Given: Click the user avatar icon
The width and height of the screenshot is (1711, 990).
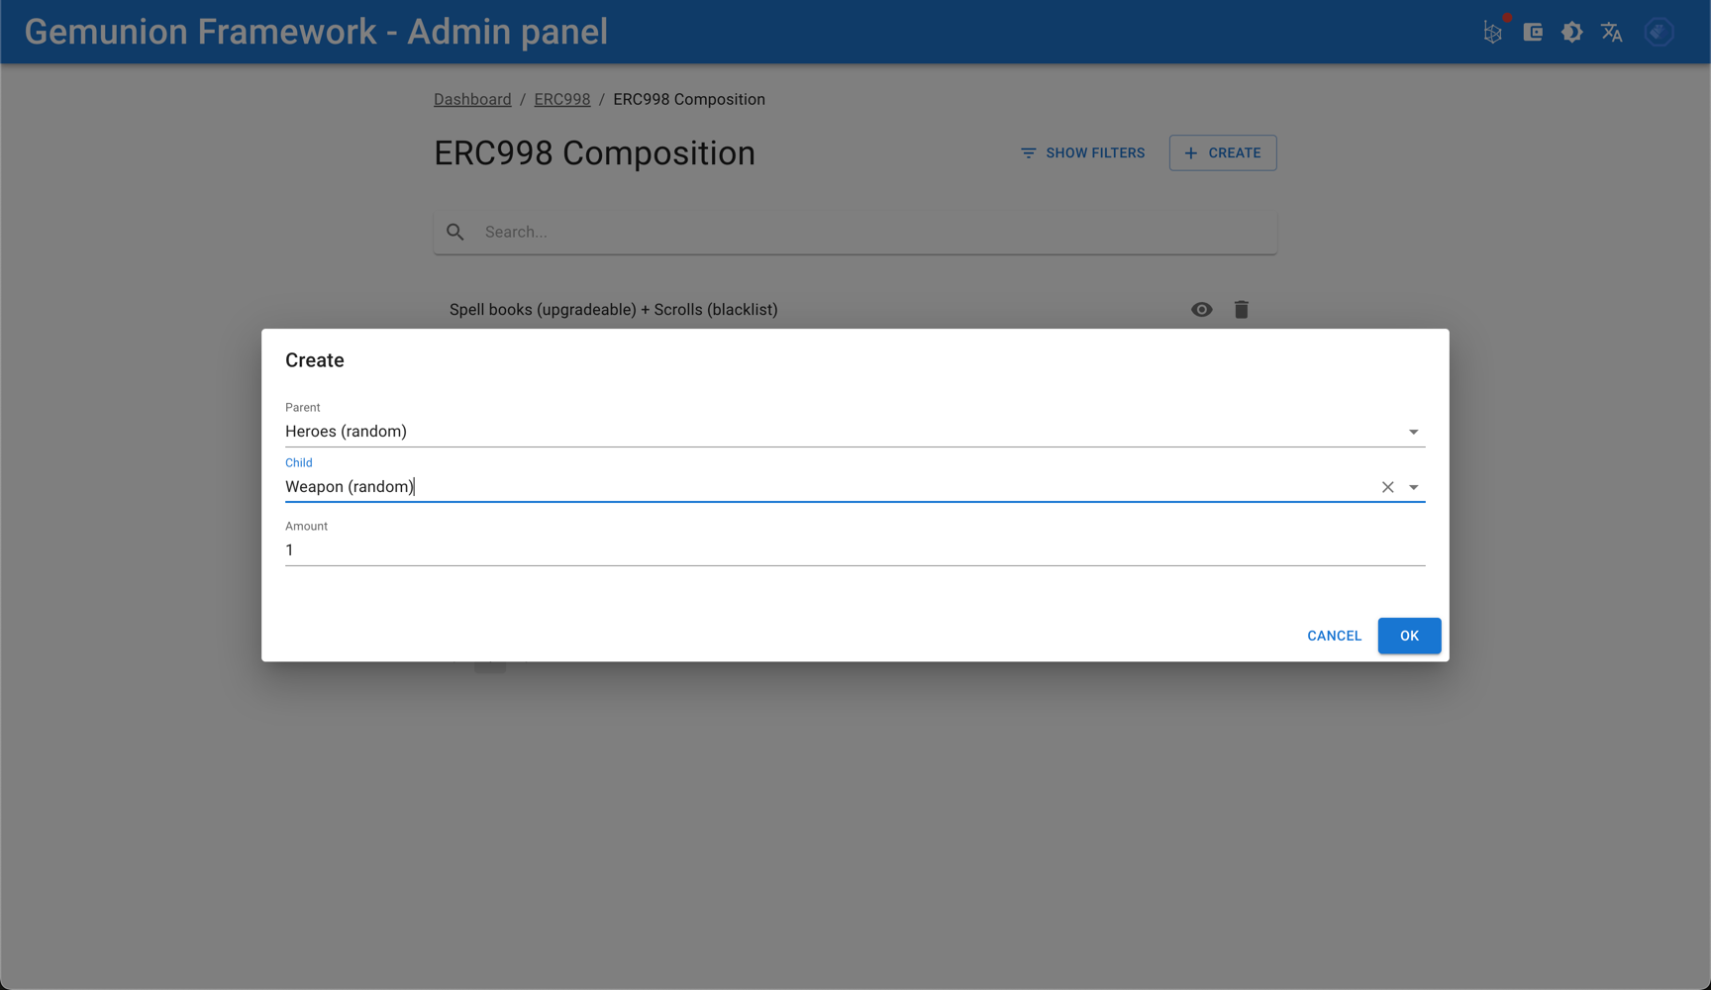Looking at the screenshot, I should click(x=1660, y=33).
